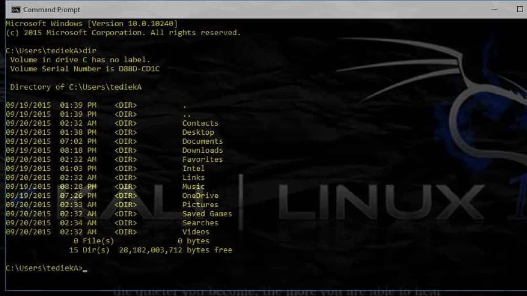Click the 'Directory of C:\Users\tediekA' line
The image size is (527, 296).
(76, 87)
